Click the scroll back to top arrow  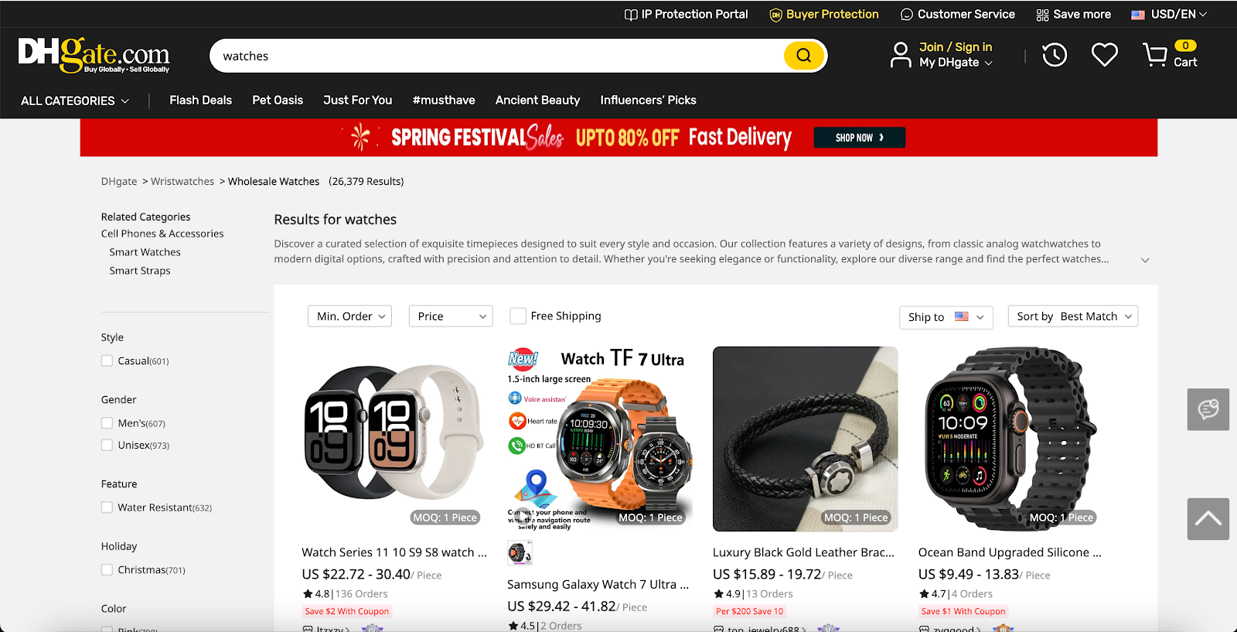[1208, 519]
